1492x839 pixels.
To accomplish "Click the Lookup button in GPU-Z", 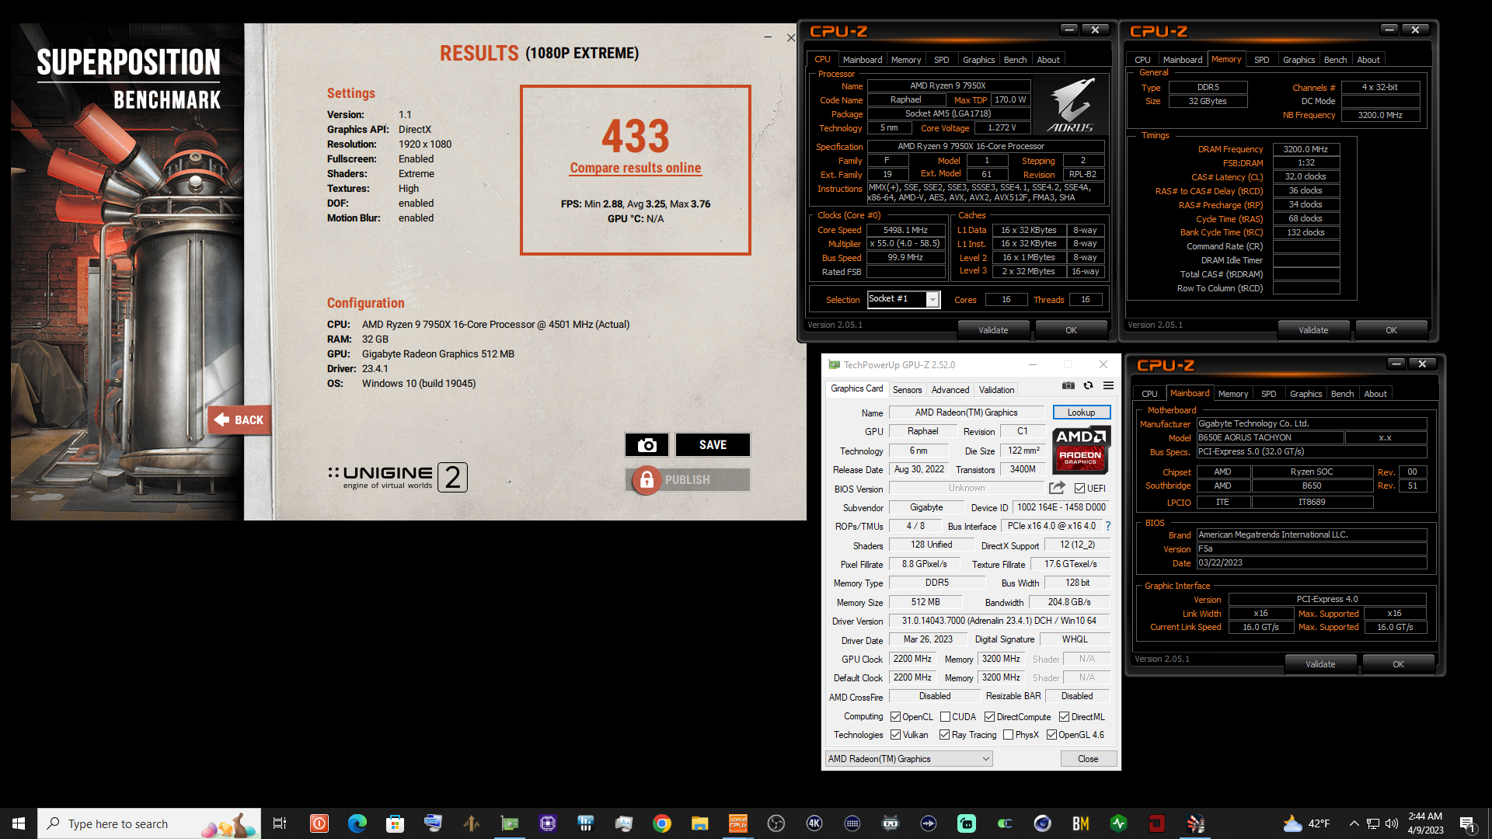I will coord(1081,413).
